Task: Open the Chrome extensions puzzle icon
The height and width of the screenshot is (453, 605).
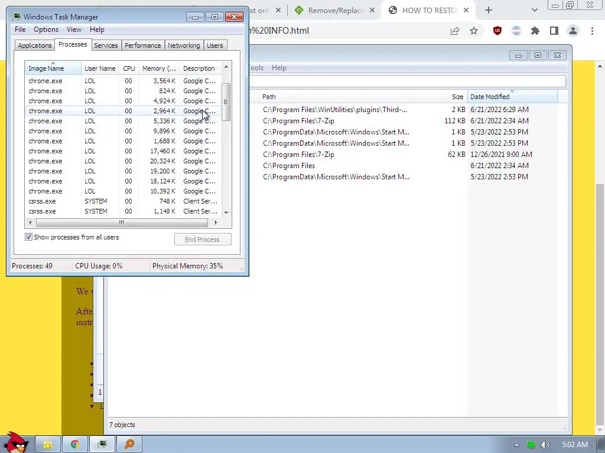Action: point(535,31)
